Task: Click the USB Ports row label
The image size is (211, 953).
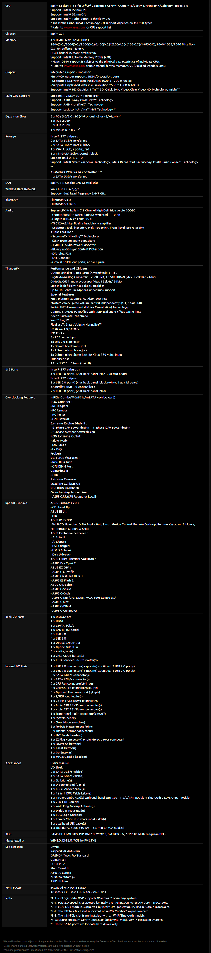Action: (x=11, y=370)
